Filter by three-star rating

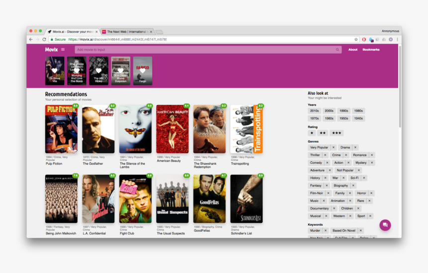coord(336,133)
